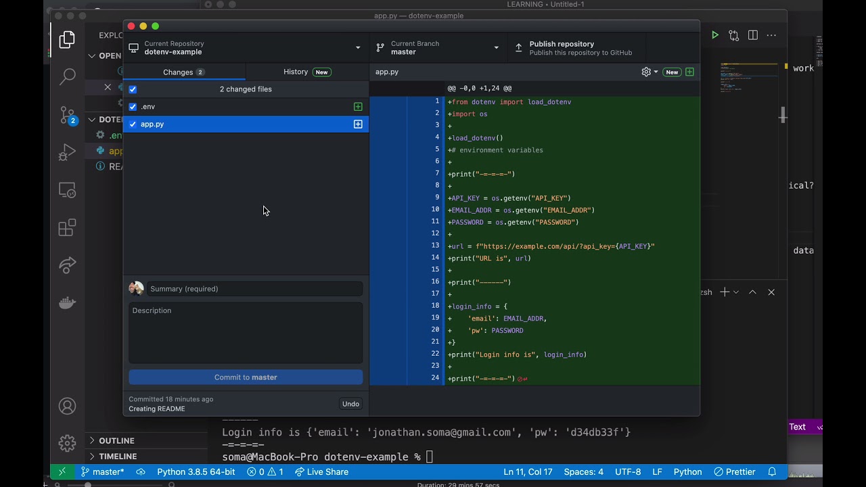This screenshot has height=487, width=866.
Task: Toggle the all changed files checkbox
Action: [133, 89]
